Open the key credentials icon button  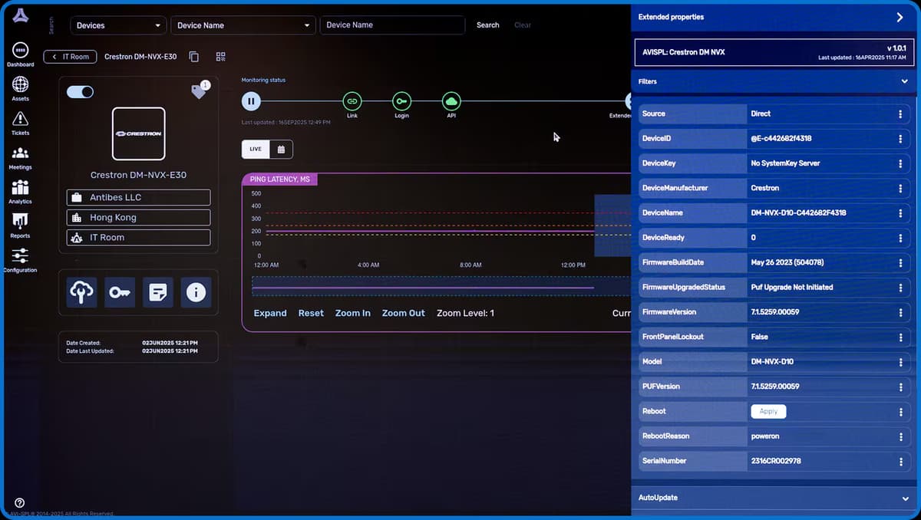point(120,292)
